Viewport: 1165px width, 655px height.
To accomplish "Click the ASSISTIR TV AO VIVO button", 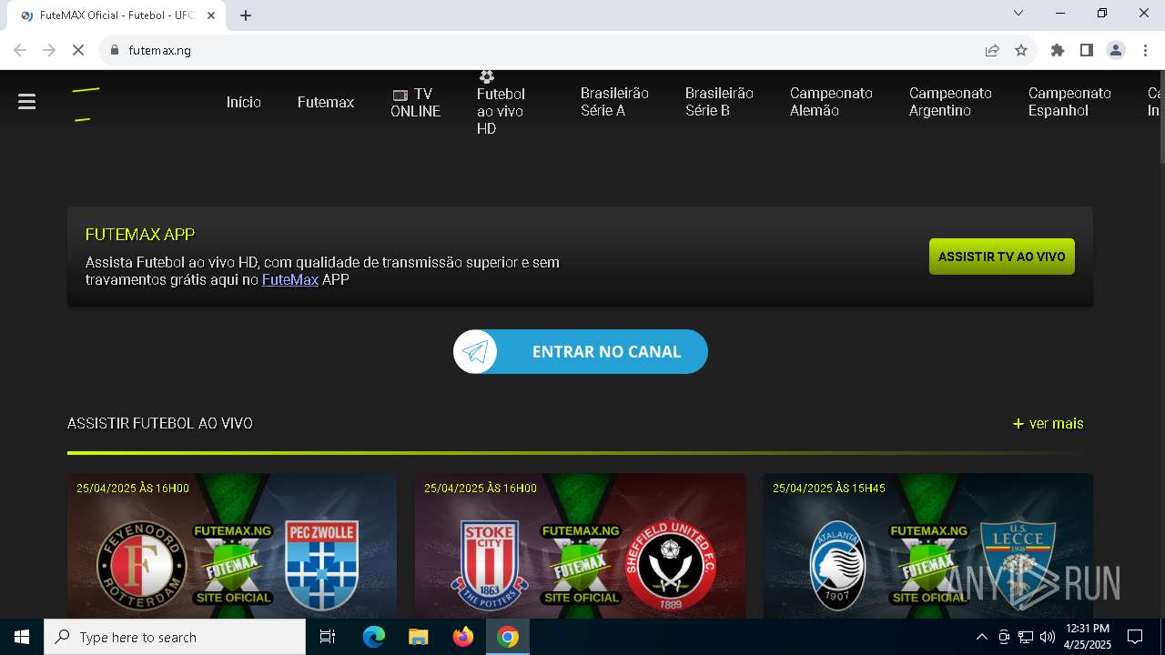I will [1002, 257].
